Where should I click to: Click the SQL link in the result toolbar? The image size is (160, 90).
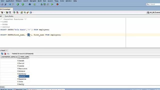click(8, 53)
